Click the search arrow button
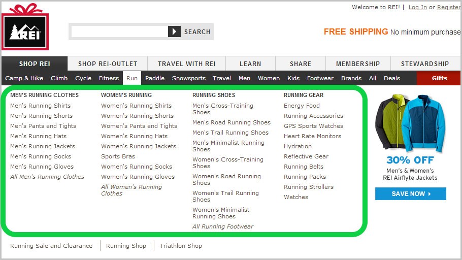Screen dimensions: 462x260 point(174,31)
